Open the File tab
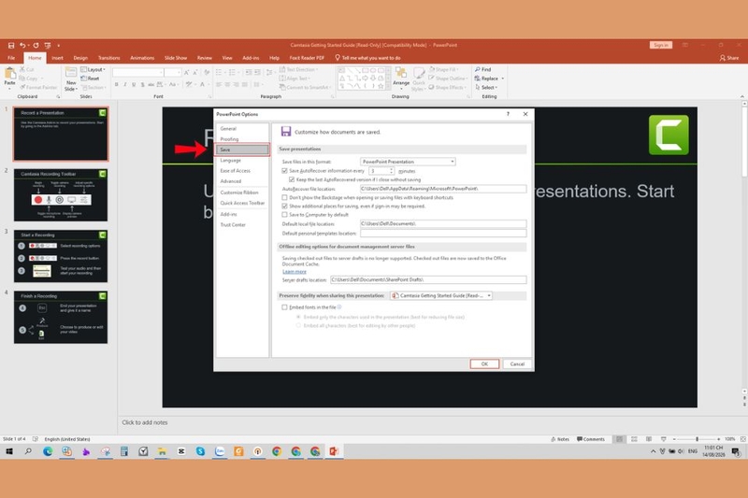Screen dimensions: 748x498 (x=11, y=58)
